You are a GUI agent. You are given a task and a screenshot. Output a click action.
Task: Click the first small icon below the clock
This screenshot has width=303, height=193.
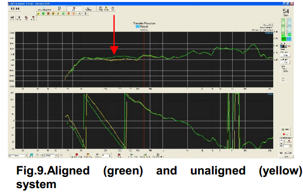pyautogui.click(x=12, y=18)
